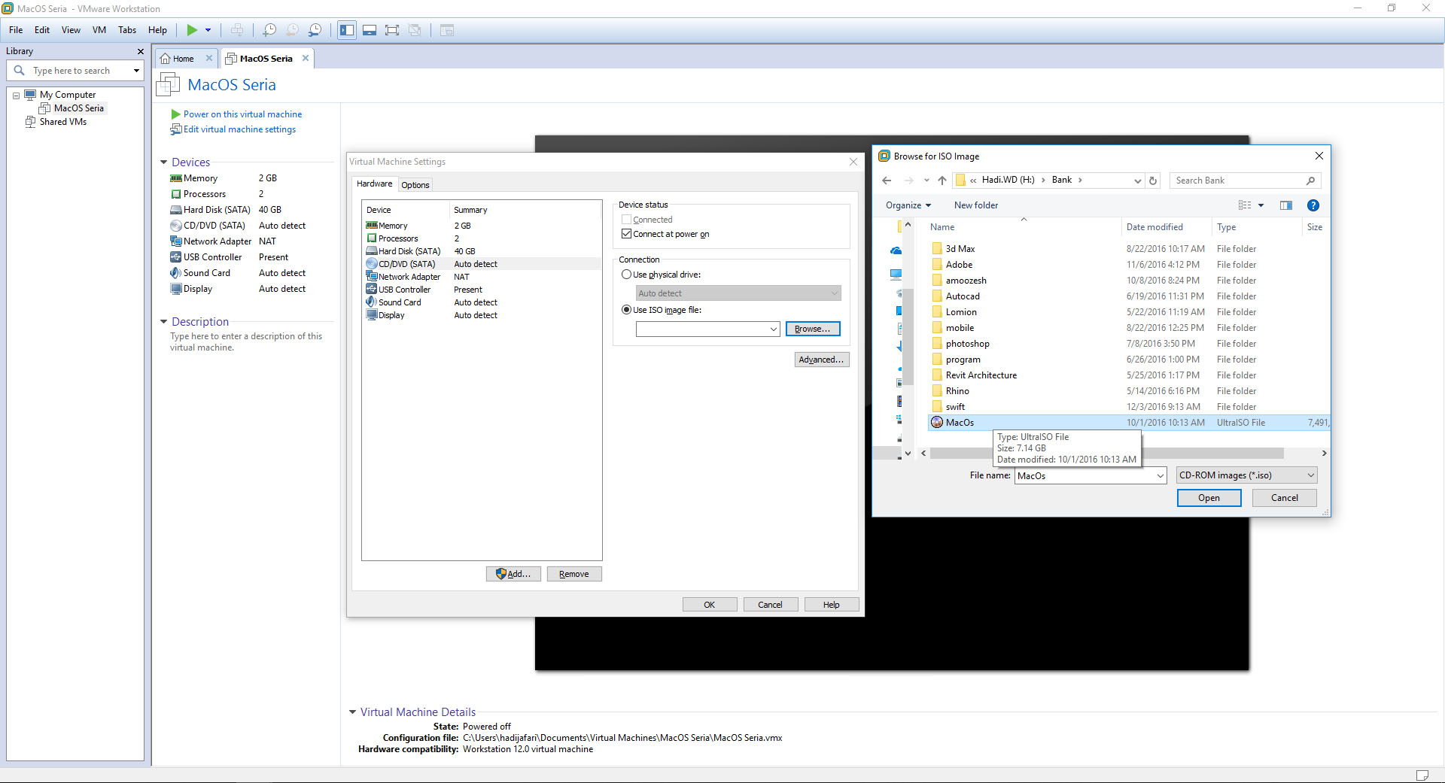This screenshot has width=1445, height=783.
Task: Open the VM menu
Action: tap(99, 30)
